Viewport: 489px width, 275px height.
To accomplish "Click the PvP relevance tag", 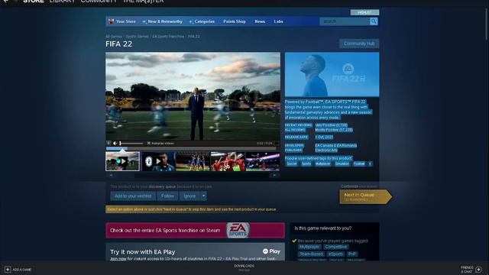I will click(x=351, y=254).
